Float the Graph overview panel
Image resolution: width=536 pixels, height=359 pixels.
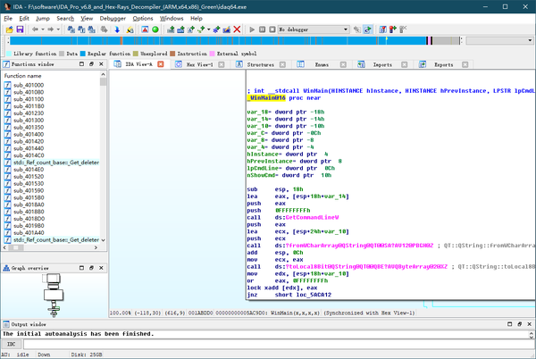(x=93, y=267)
